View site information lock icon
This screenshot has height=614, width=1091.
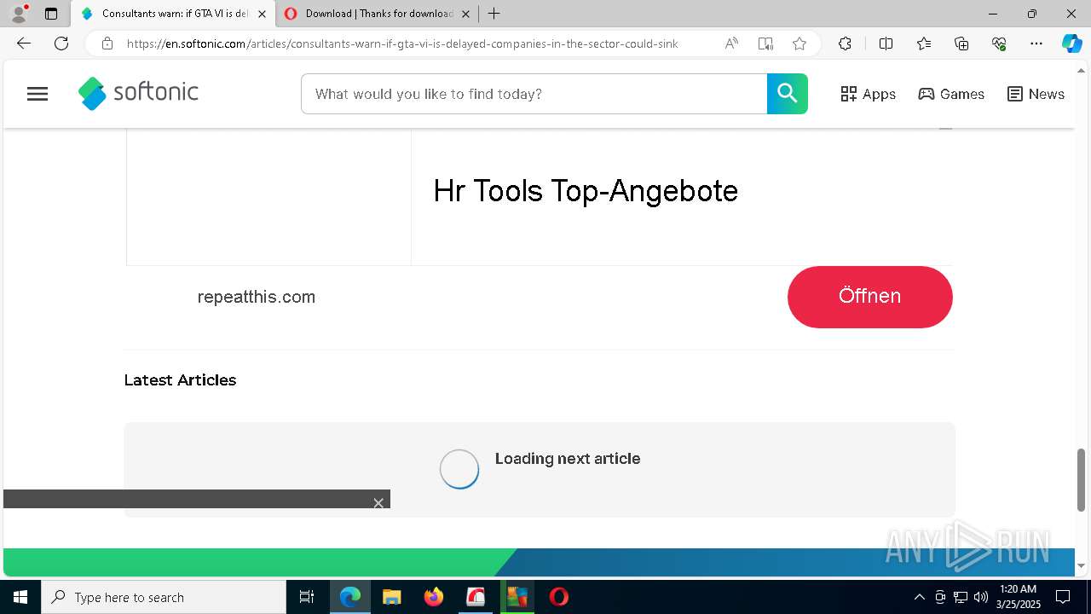point(107,43)
